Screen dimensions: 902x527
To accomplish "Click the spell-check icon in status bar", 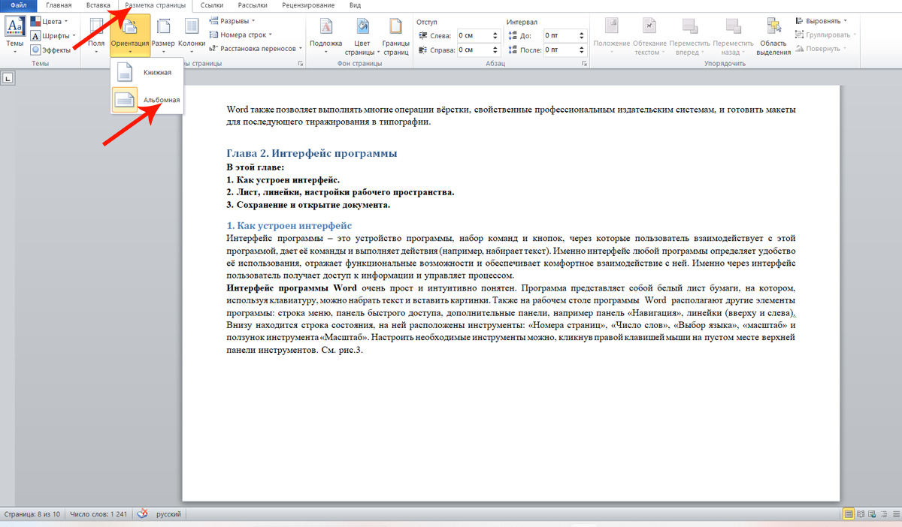I will (x=143, y=515).
